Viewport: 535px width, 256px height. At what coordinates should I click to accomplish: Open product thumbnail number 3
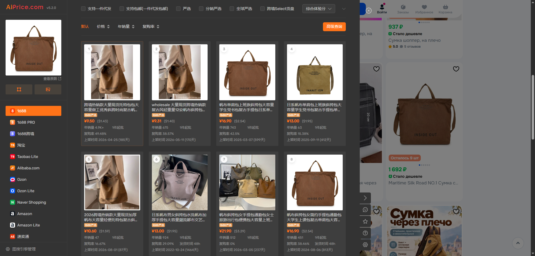pos(247,72)
